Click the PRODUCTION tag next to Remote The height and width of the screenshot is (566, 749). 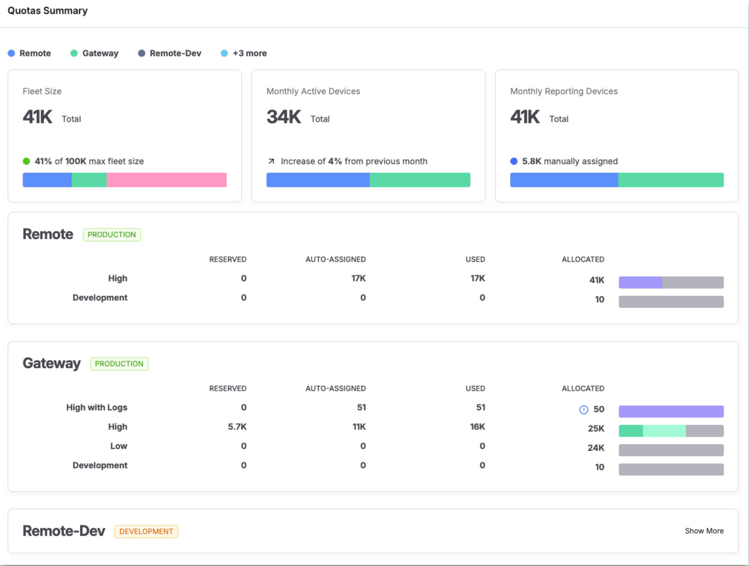point(112,235)
